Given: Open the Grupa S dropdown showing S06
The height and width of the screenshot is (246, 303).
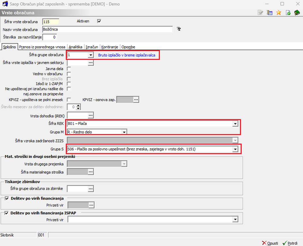Looking at the screenshot, I should [x=235, y=149].
